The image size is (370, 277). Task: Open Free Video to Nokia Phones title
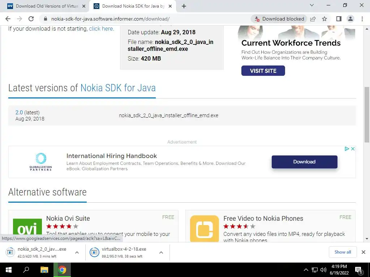point(263,218)
